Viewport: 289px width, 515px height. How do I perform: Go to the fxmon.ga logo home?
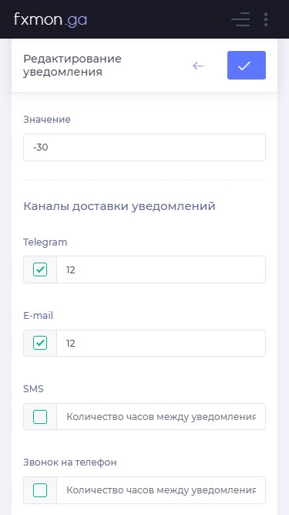point(50,20)
